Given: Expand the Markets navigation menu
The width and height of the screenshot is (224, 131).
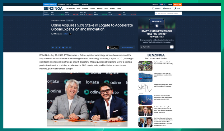Looking at the screenshot, I should point(85,8).
